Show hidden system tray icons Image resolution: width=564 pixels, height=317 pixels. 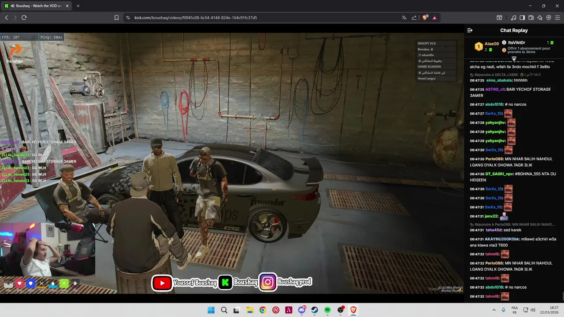493,310
